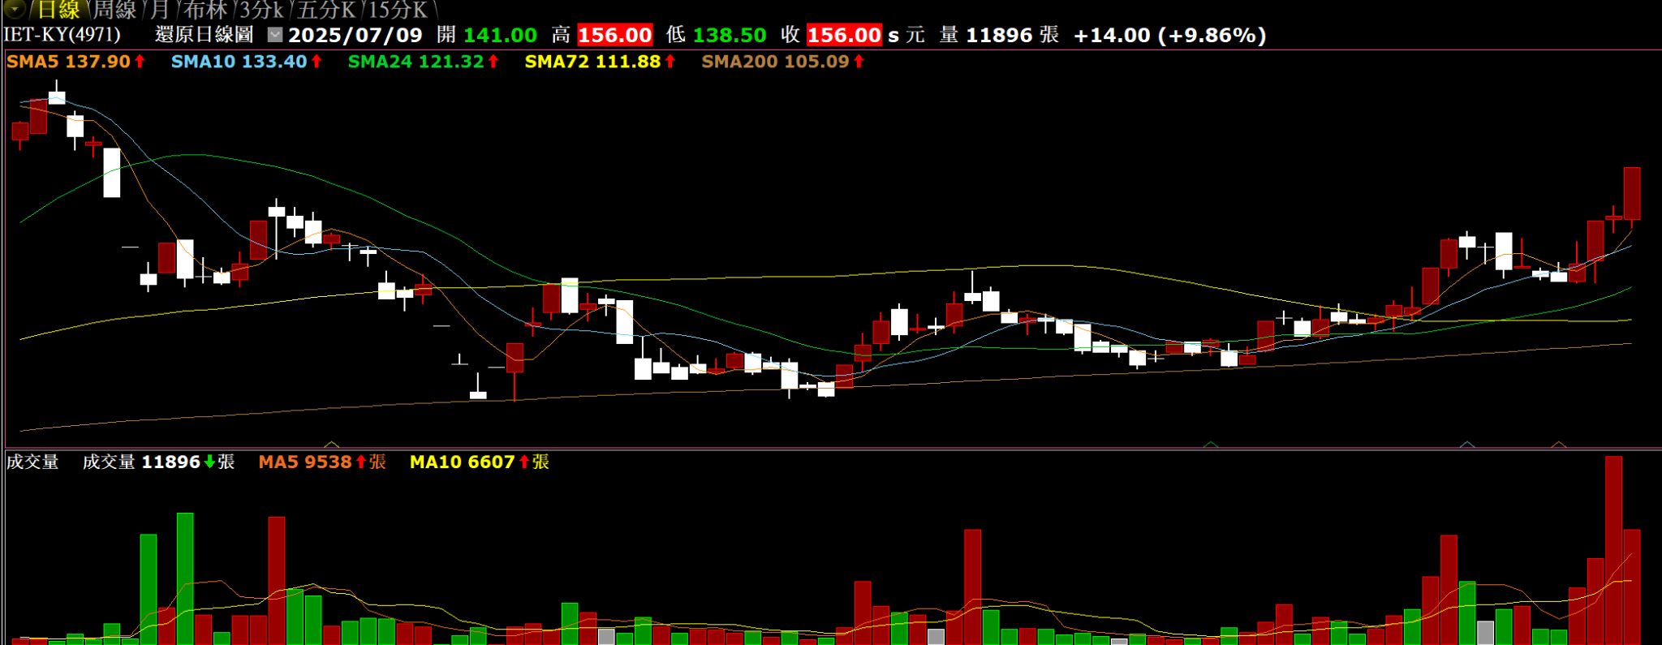Click the round dropdown icon left of 日線
The height and width of the screenshot is (645, 1662).
(x=14, y=10)
